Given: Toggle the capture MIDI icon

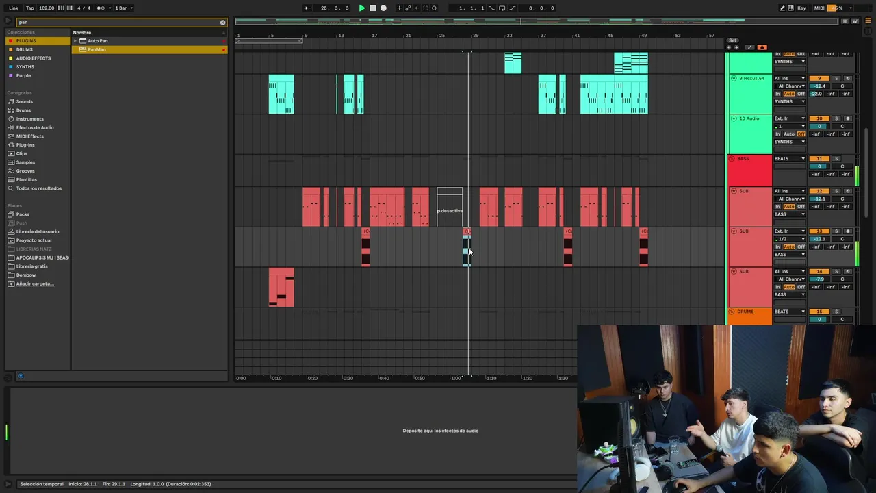Looking at the screenshot, I should [425, 8].
